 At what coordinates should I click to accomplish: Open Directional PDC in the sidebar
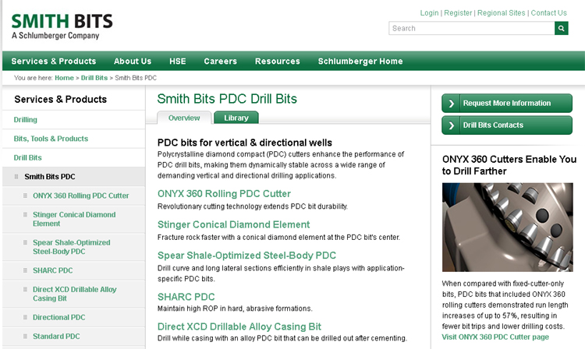(59, 317)
